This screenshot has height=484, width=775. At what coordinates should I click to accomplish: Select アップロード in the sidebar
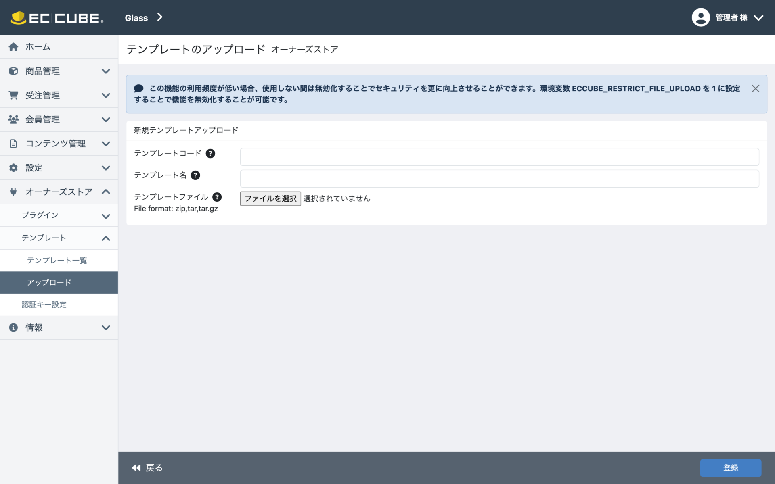(59, 282)
